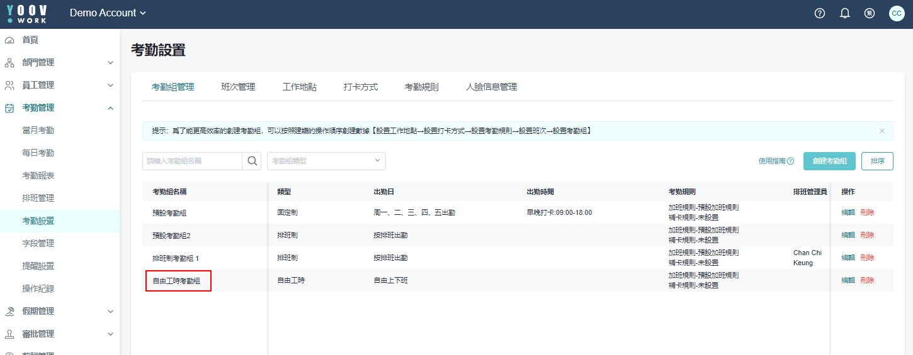Switch to the 人臉信息管理 tab
Image resolution: width=913 pixels, height=355 pixels.
491,87
